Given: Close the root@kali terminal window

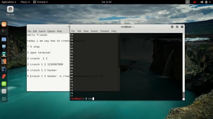Looking at the screenshot, I should (x=182, y=27).
